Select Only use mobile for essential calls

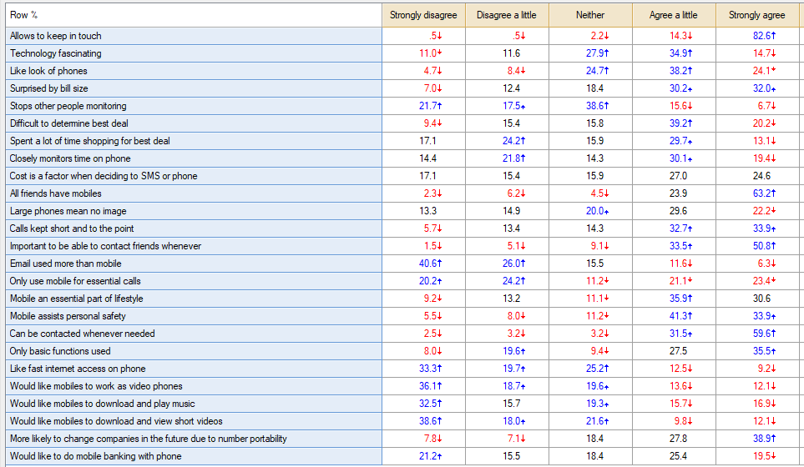[194, 281]
